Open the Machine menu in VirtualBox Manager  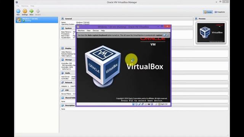(25, 6)
